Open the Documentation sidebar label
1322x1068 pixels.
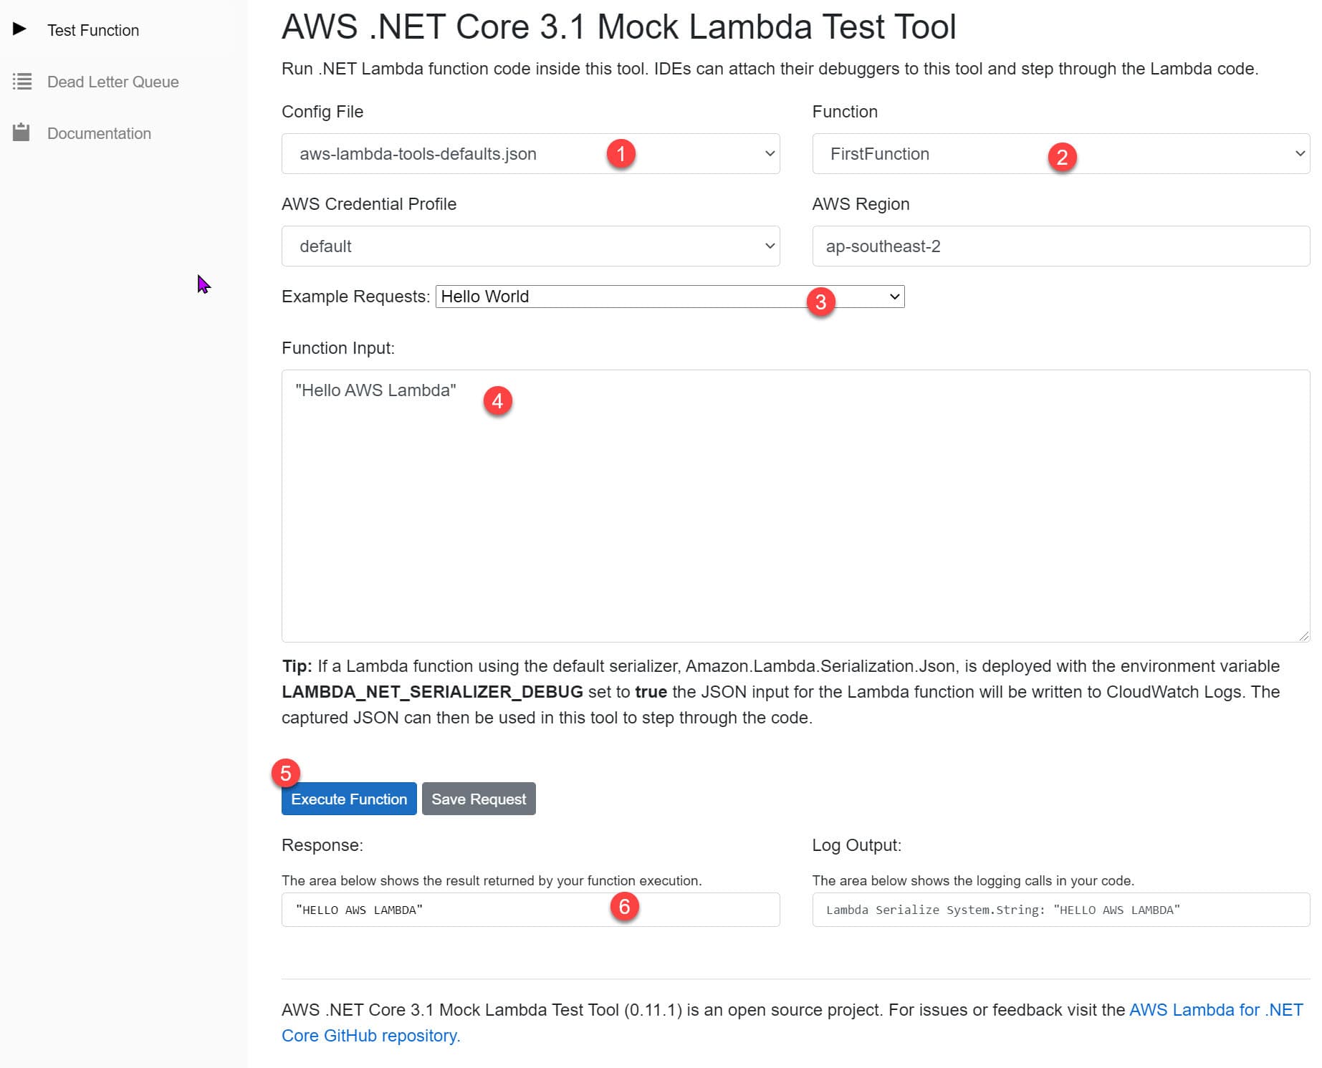(x=99, y=133)
